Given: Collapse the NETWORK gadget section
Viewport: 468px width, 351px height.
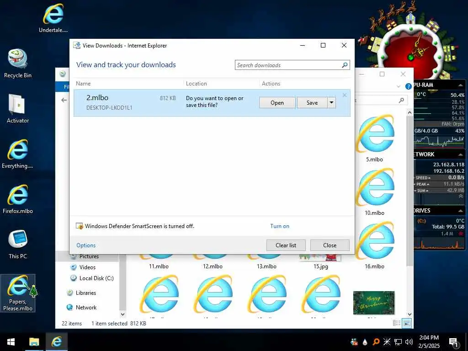Looking at the screenshot, I should [x=461, y=154].
